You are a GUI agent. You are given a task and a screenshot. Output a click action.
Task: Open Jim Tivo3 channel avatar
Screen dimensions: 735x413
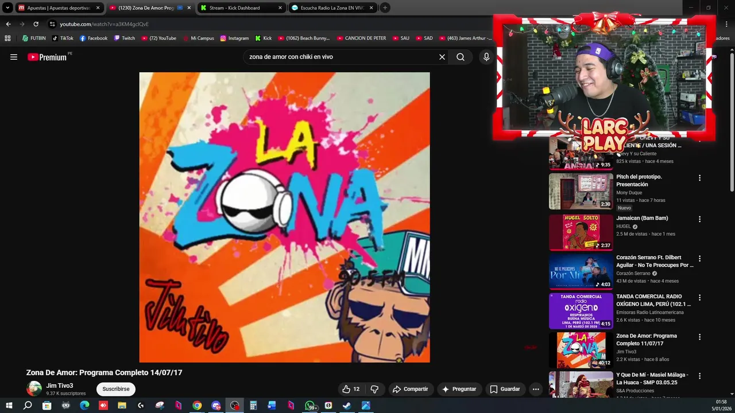tap(34, 389)
